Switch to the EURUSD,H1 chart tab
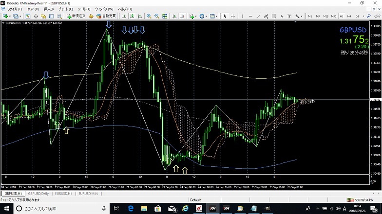 click(62, 194)
